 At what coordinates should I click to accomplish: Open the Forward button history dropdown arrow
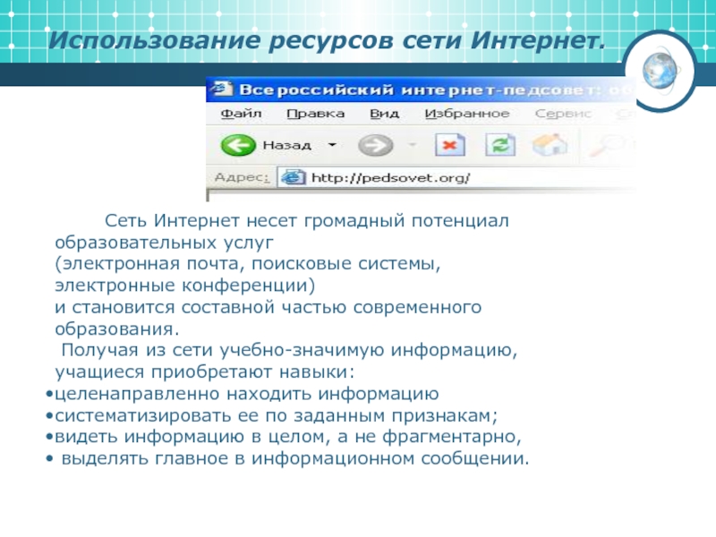[412, 145]
